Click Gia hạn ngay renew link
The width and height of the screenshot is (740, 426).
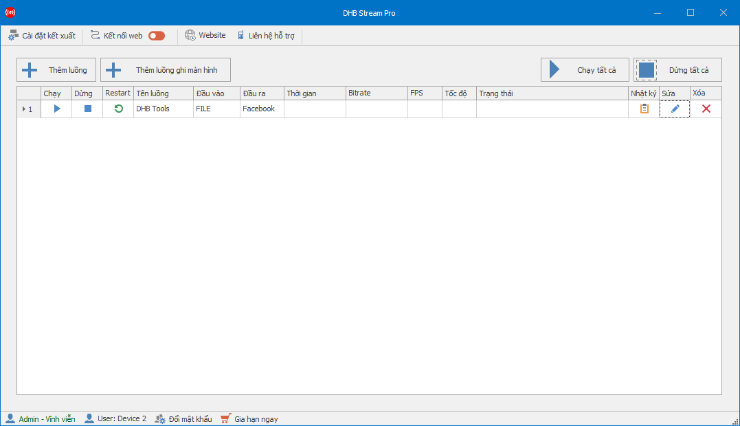point(249,419)
